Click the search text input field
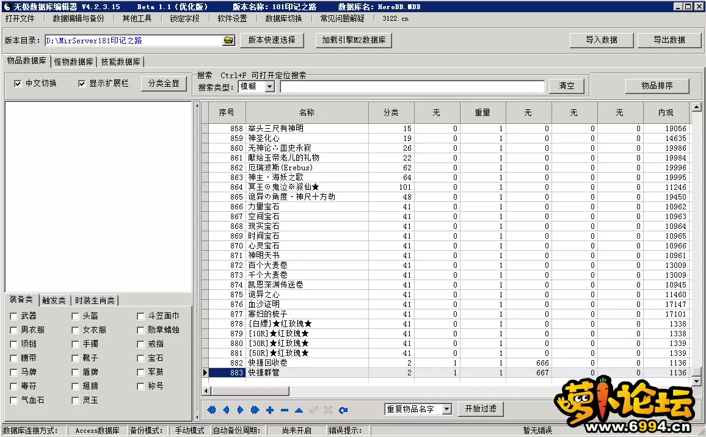Viewport: 706px width, 437px height. (x=412, y=87)
